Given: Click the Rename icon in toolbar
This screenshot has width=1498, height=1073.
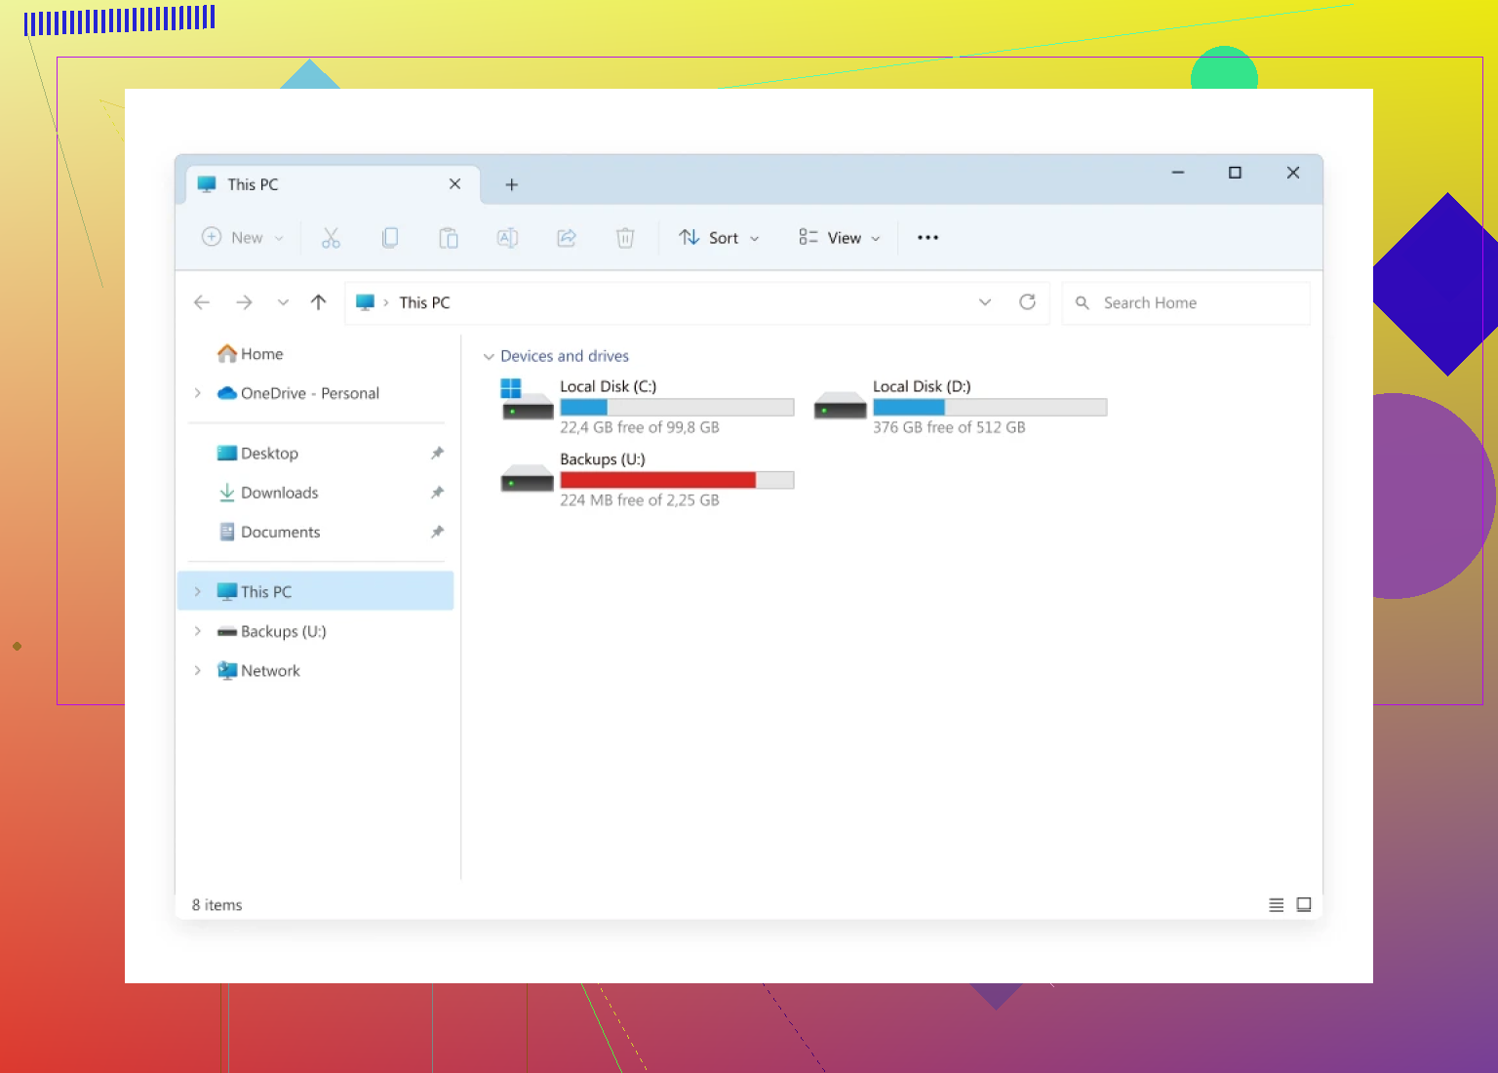Looking at the screenshot, I should coord(507,238).
